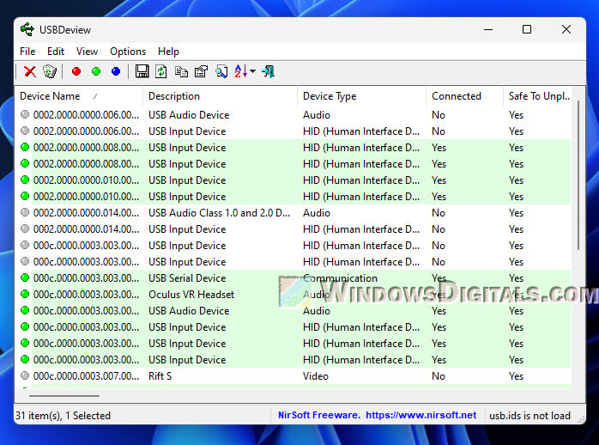Sort by the Device Type column header
Screen dimensions: 599x445
pyautogui.click(x=362, y=96)
